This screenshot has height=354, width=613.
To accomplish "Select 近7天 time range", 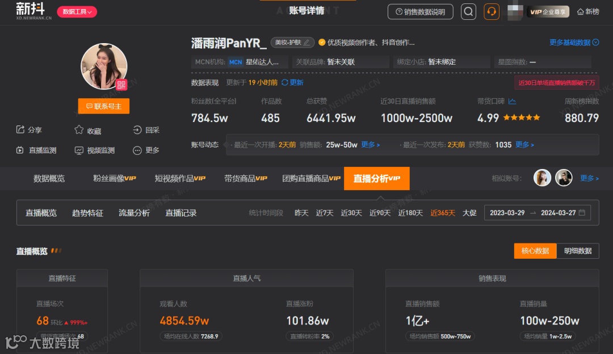I will coord(325,213).
